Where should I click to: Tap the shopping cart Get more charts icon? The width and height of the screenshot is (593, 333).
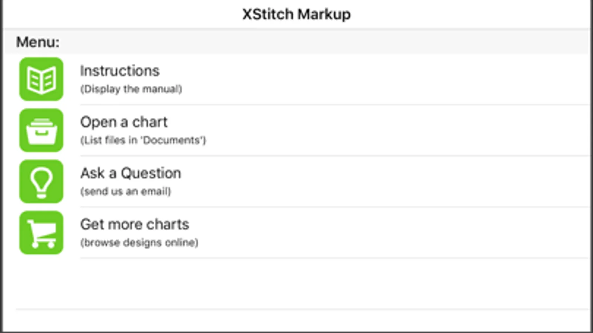click(x=41, y=232)
